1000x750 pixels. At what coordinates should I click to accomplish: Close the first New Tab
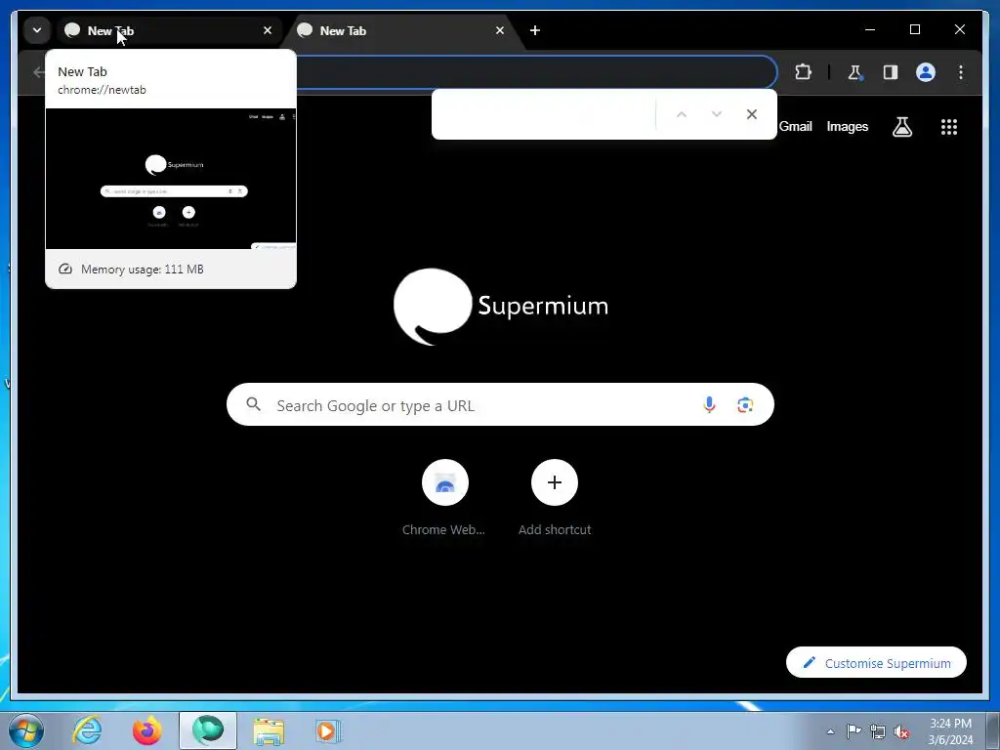[268, 30]
